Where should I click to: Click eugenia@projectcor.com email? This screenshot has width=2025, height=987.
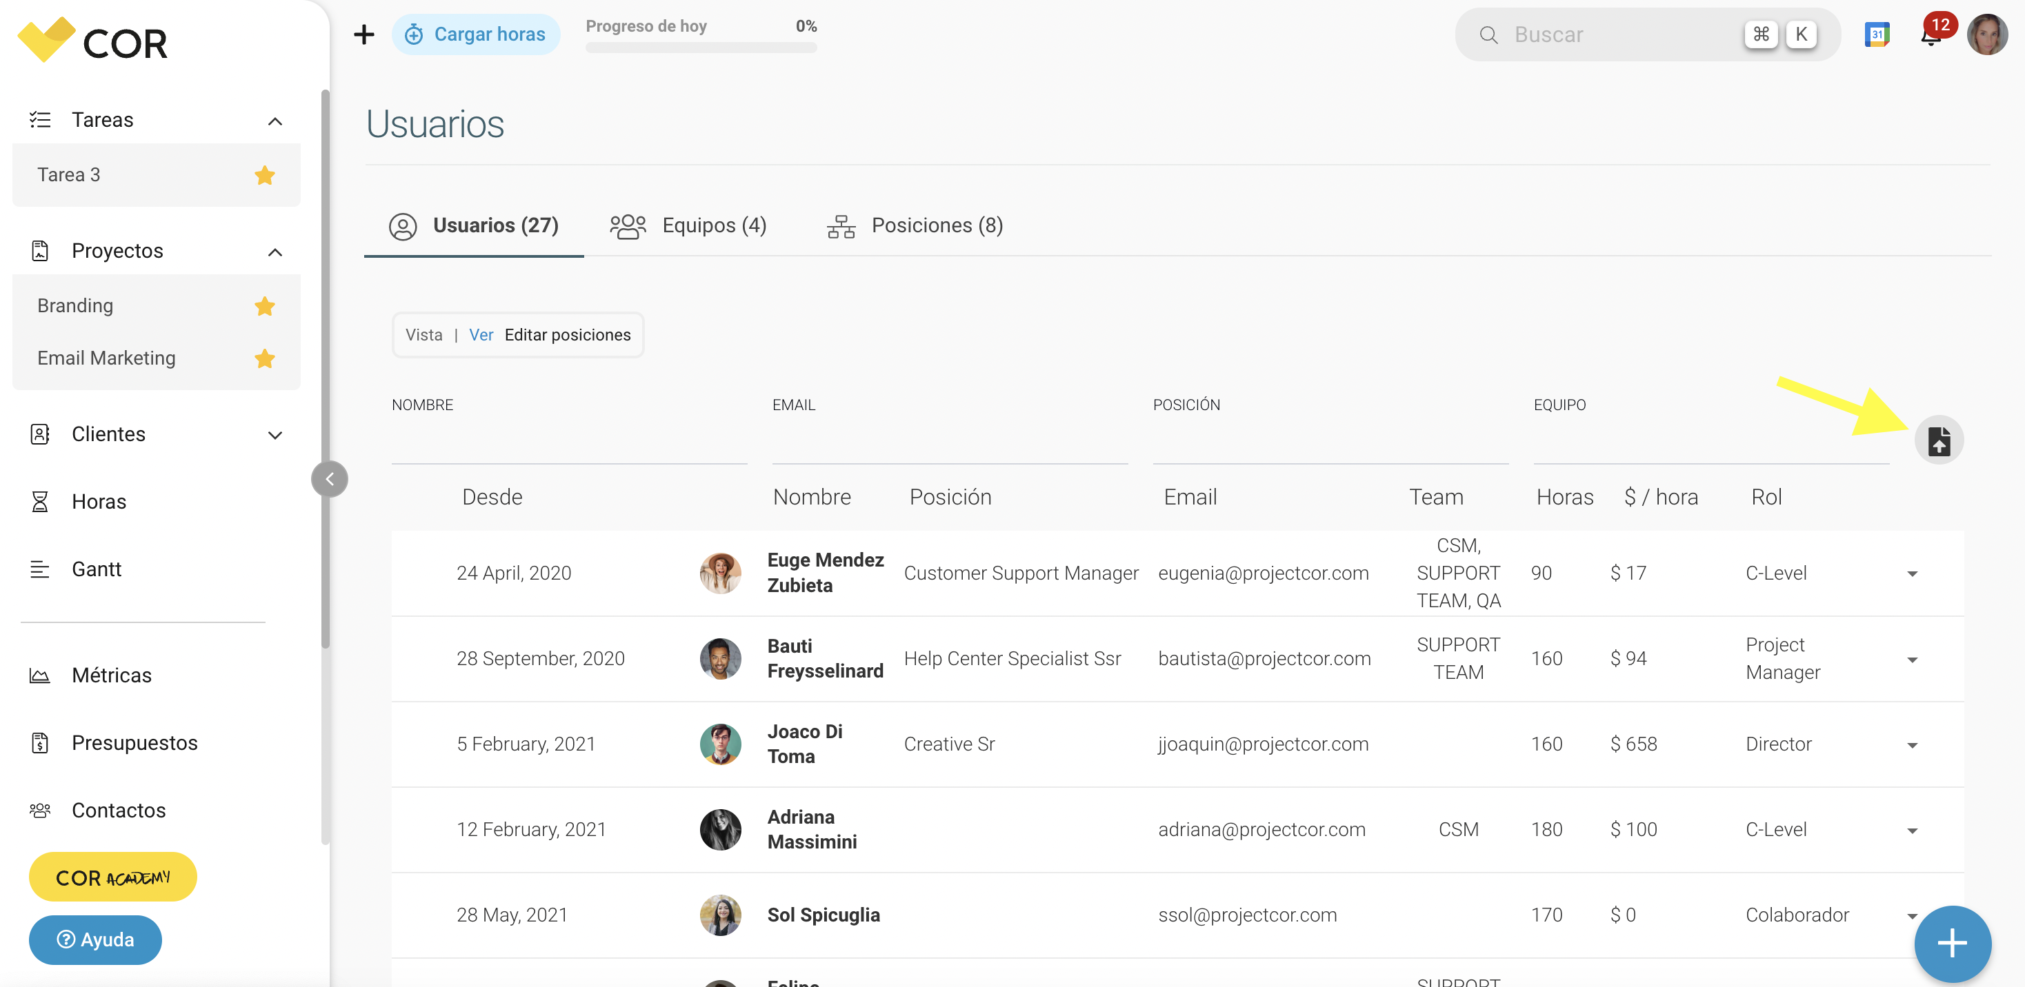1264,573
